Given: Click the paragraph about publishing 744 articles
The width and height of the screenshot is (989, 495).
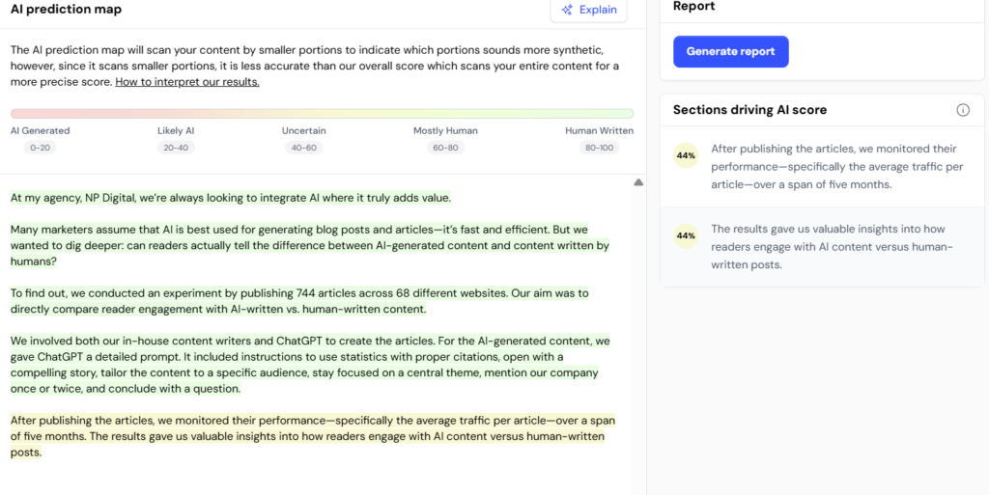Looking at the screenshot, I should [x=299, y=301].
